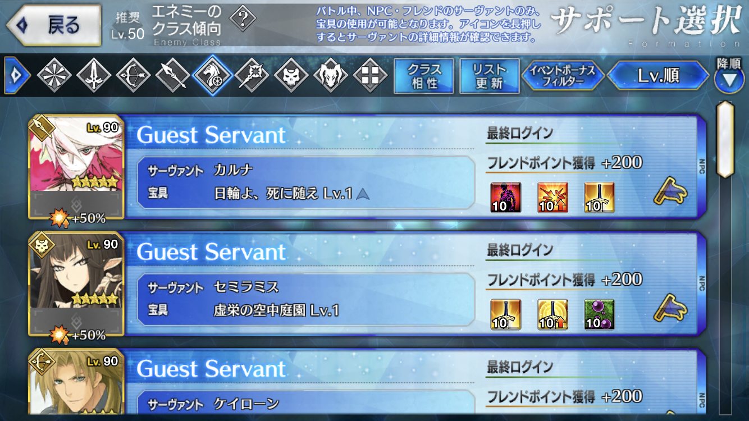Filter supports by Berserker class icon
Viewport: 749px width, 421px height.
(331, 75)
